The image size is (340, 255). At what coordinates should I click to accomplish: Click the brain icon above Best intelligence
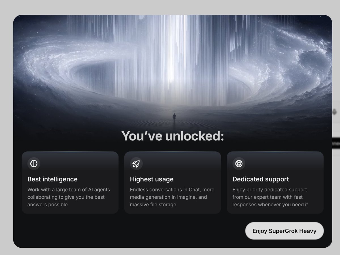34,164
